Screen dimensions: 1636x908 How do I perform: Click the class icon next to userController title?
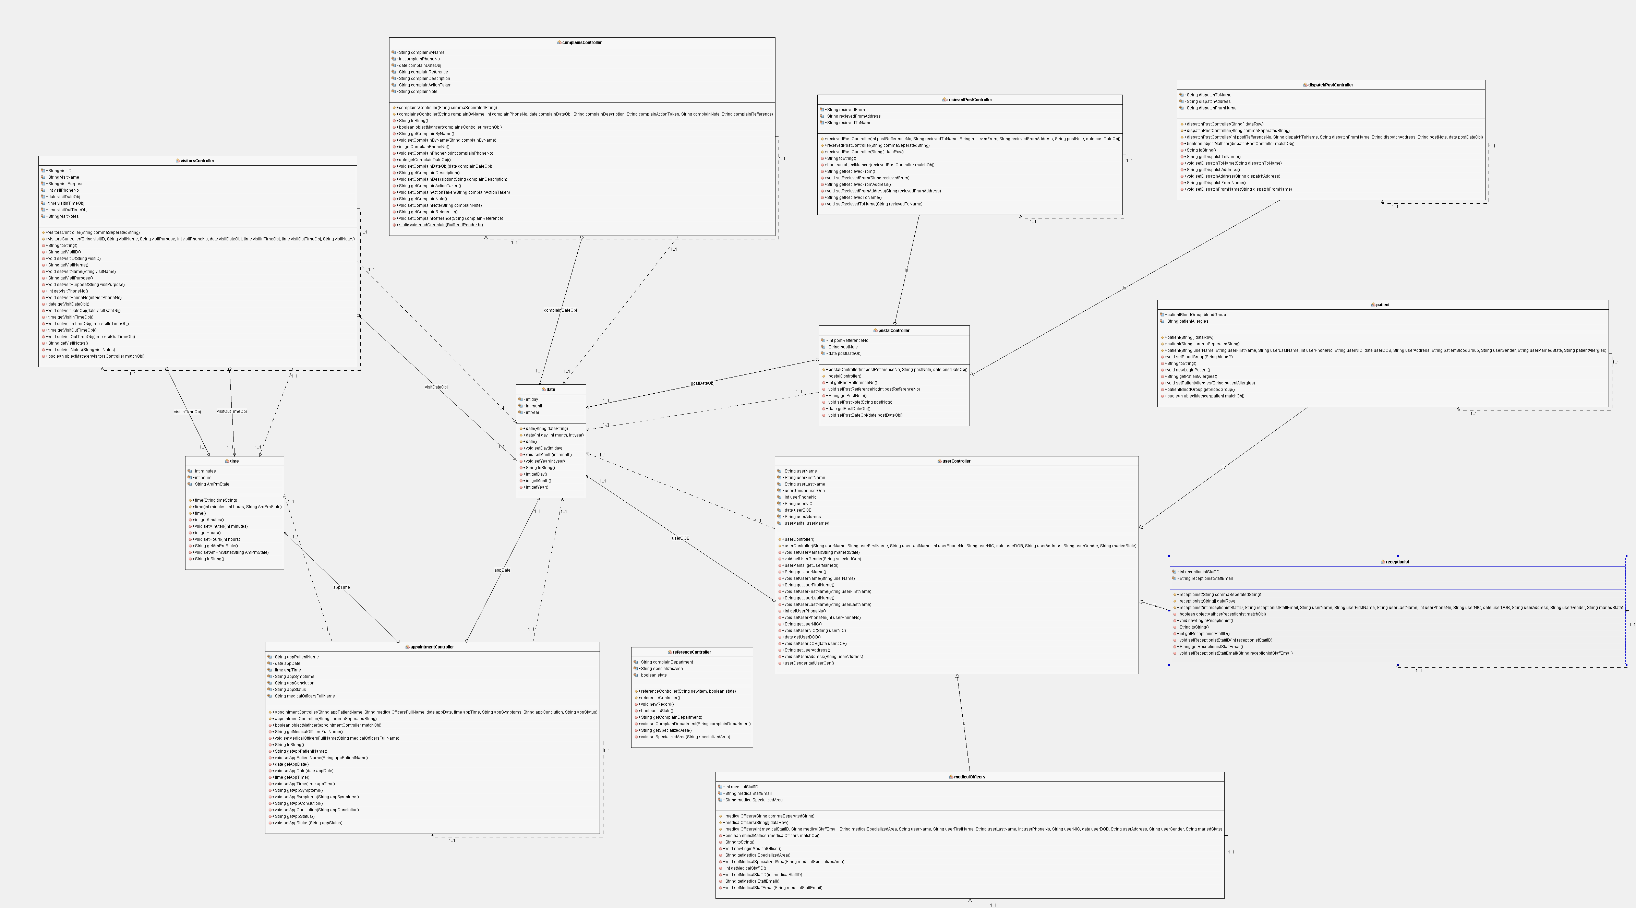click(x=939, y=461)
